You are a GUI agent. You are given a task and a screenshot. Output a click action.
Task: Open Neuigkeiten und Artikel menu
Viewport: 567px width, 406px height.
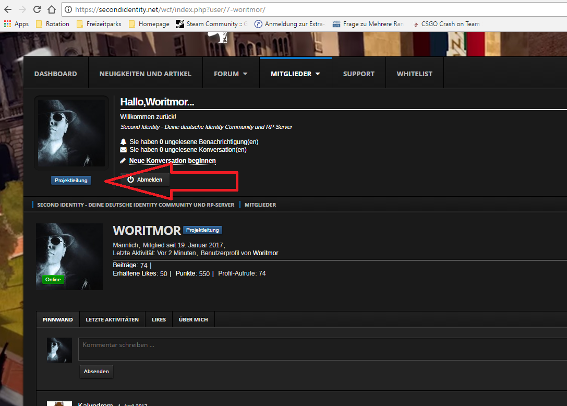(x=145, y=74)
